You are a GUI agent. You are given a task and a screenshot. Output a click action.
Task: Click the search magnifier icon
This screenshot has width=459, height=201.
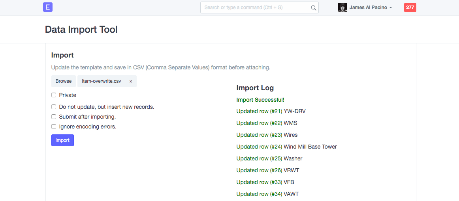[313, 7]
